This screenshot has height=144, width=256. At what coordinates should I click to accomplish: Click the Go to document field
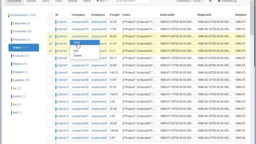pyautogui.click(x=132, y=2)
